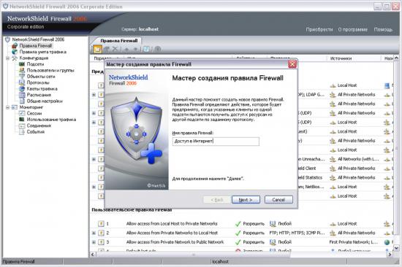
Task: Open Правила учета трафика node
Action: click(x=43, y=52)
